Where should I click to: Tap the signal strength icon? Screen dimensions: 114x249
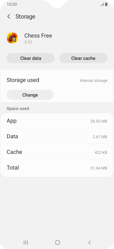tap(102, 5)
